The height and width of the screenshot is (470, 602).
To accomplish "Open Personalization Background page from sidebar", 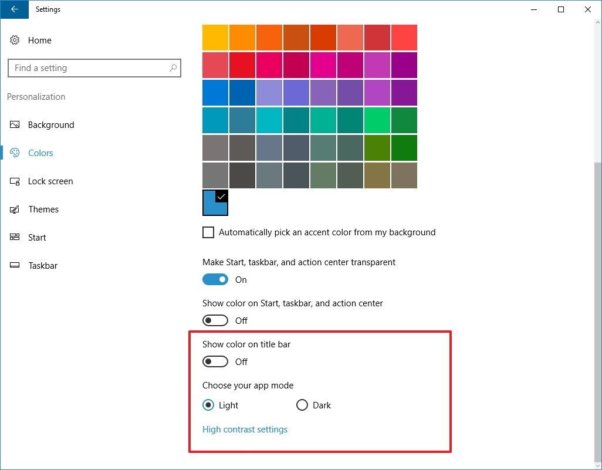I will pos(51,124).
